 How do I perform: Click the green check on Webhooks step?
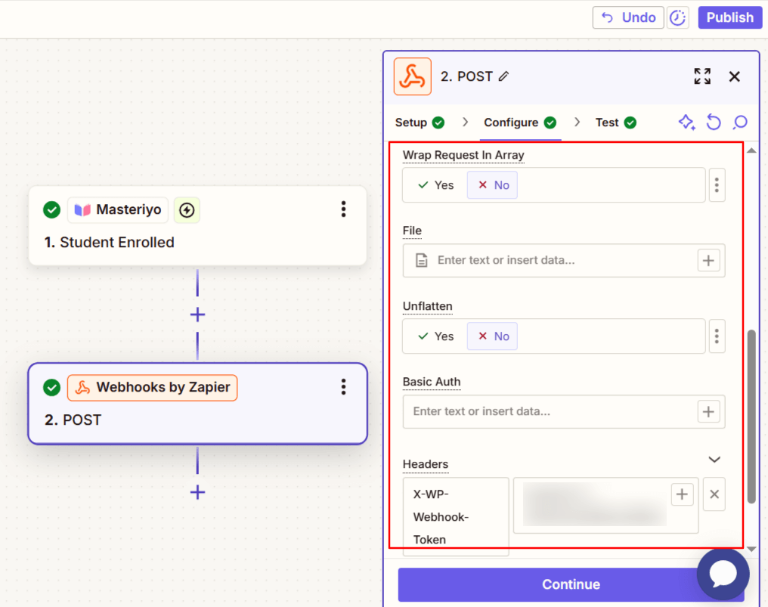51,388
